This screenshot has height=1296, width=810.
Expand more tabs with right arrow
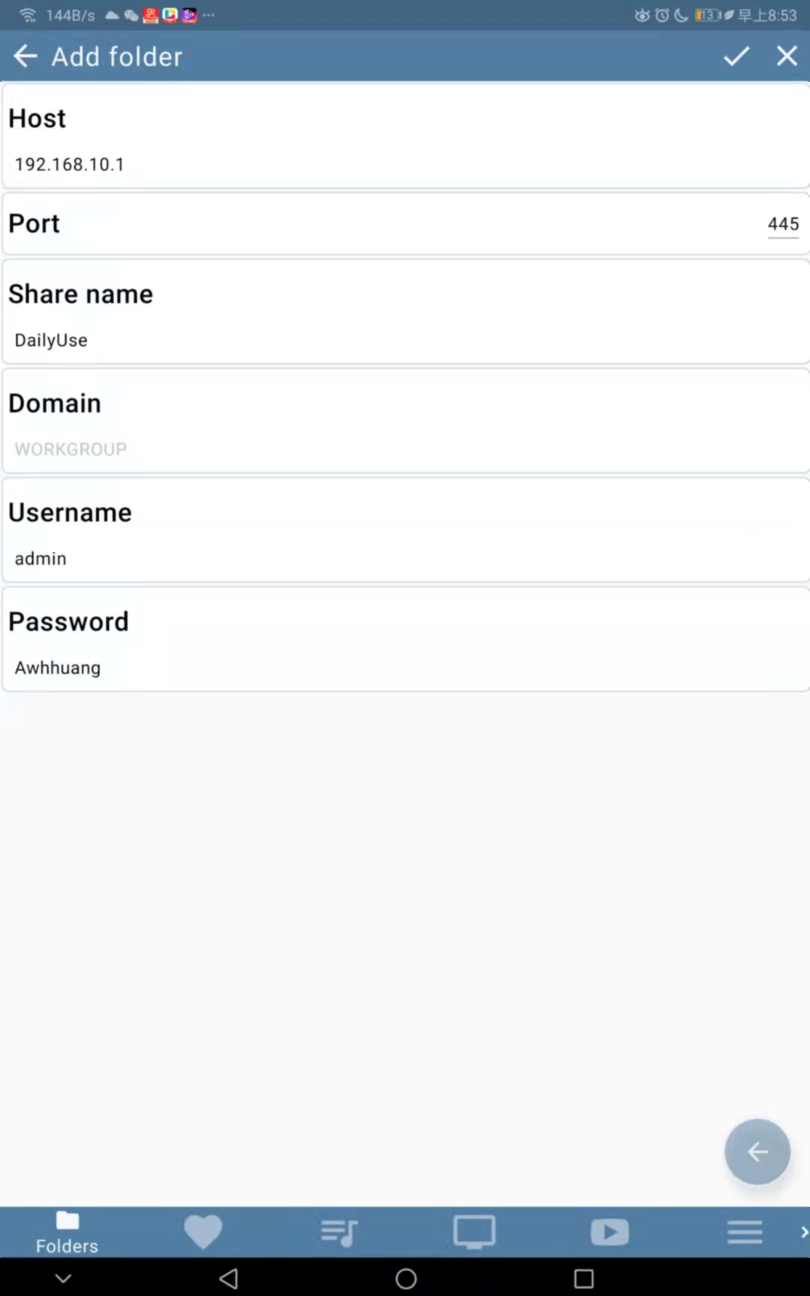tap(803, 1231)
